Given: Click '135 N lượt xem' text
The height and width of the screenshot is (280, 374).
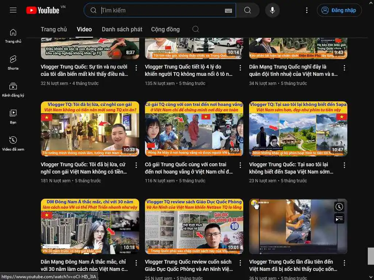Looking at the screenshot, I should 160,83.
